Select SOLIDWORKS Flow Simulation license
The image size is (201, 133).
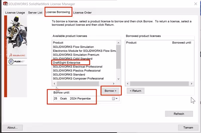coord(73,47)
